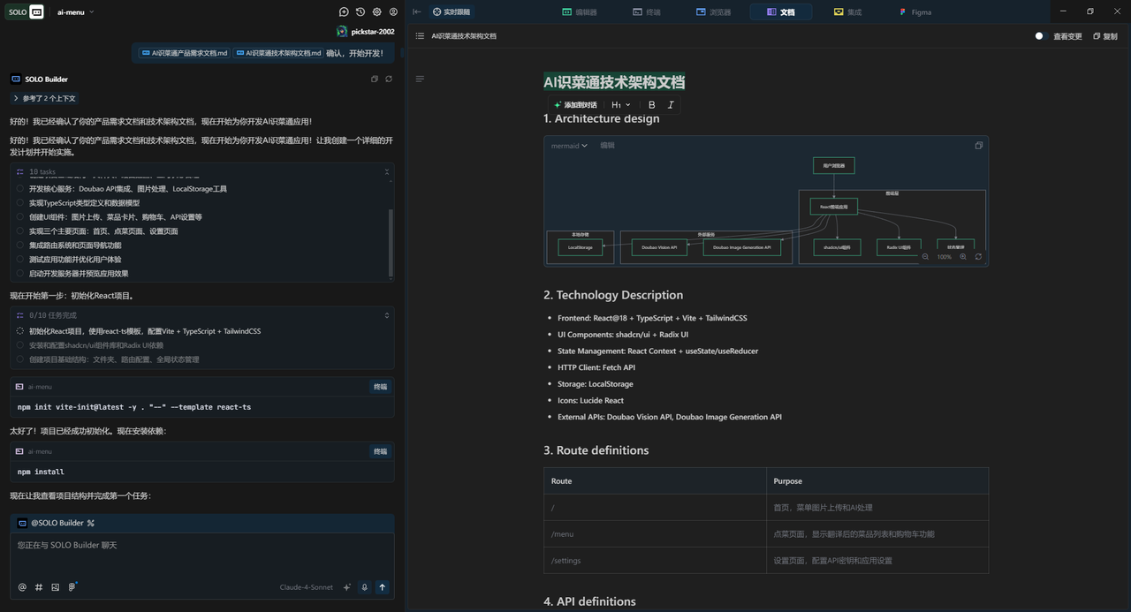Open the mermaid language dropdown
Screen dimensions: 1131x612
point(569,146)
